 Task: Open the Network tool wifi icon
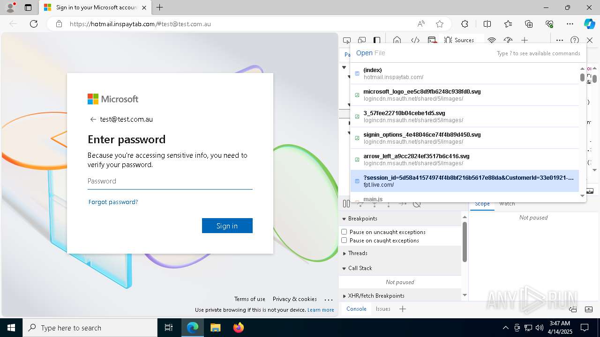[x=491, y=40]
